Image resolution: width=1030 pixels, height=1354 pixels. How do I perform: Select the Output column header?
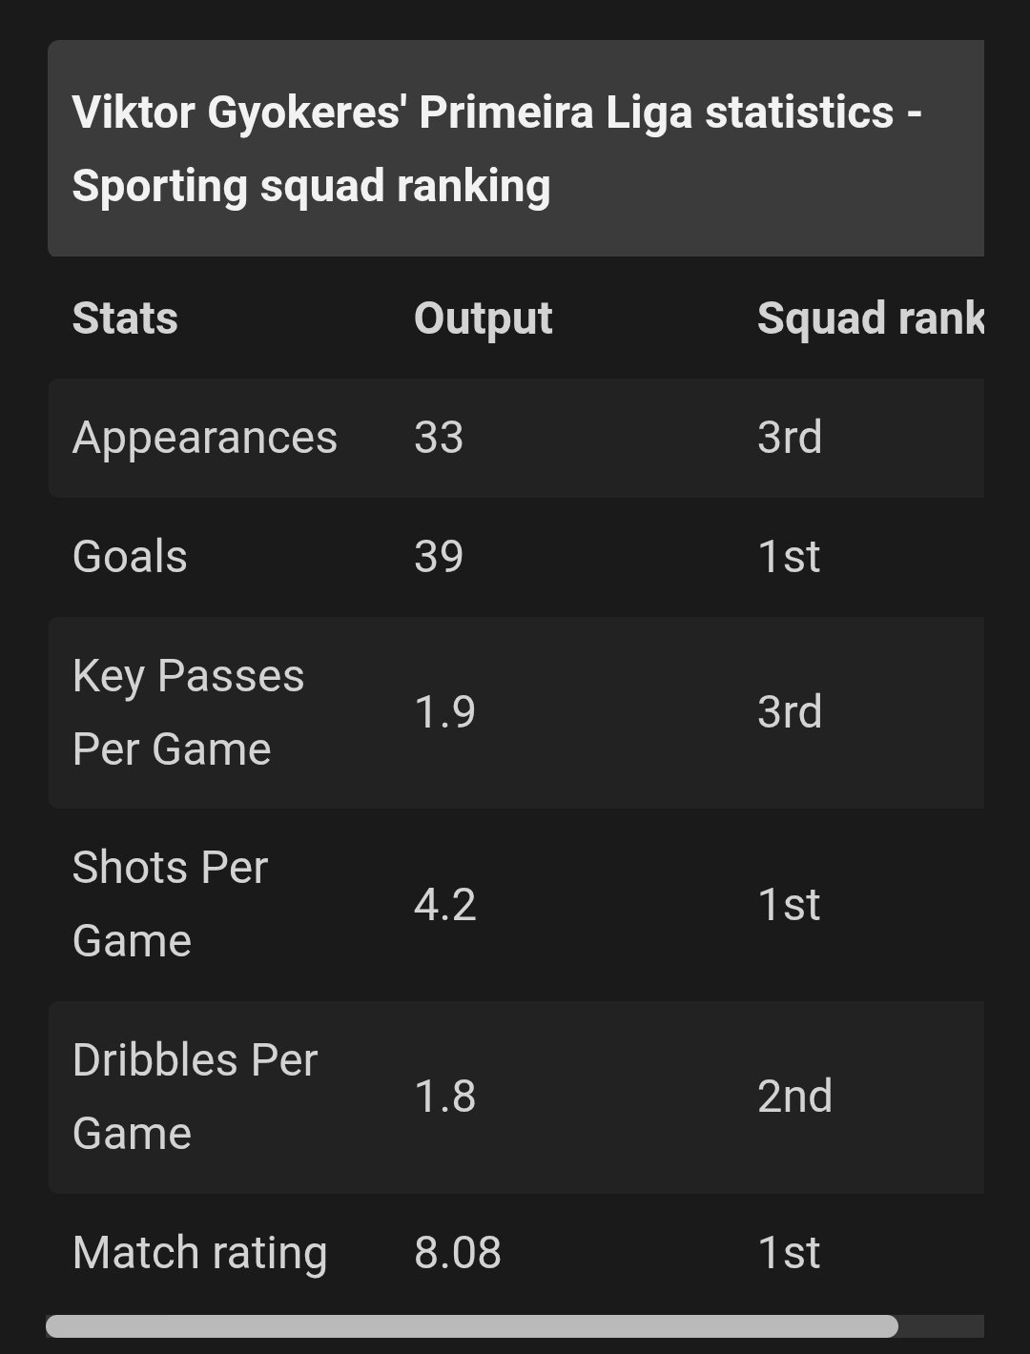pos(483,318)
